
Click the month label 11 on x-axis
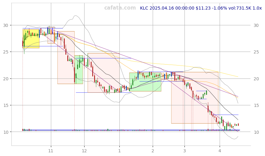tap(51, 151)
